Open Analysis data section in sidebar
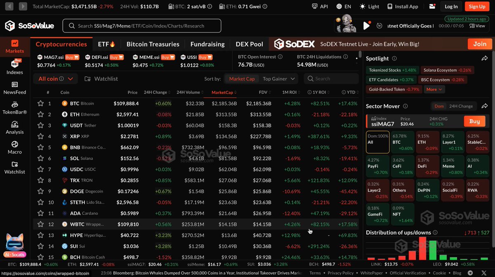 [15, 128]
